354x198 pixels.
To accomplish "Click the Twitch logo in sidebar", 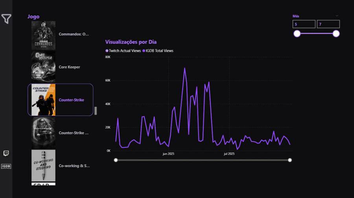I will [x=6, y=154].
